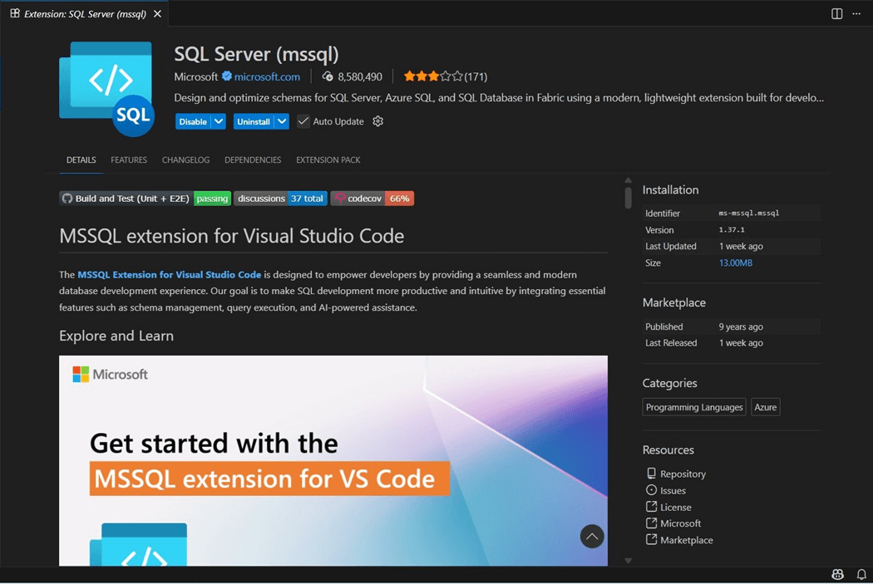Click the Programming Languages category tag
Image resolution: width=873 pixels, height=584 pixels.
[694, 407]
